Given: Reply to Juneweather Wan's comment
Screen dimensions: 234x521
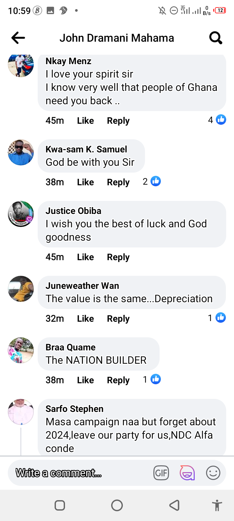Looking at the screenshot, I should point(118,319).
